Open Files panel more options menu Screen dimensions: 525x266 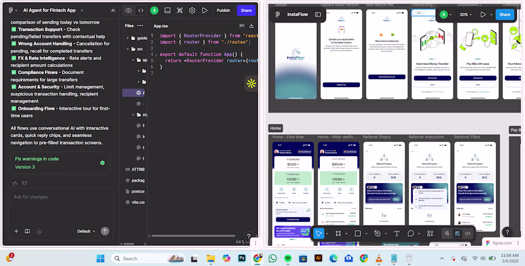click(140, 26)
